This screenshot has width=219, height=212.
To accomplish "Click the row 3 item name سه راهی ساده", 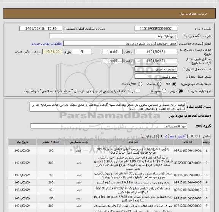I will (133, 175).
